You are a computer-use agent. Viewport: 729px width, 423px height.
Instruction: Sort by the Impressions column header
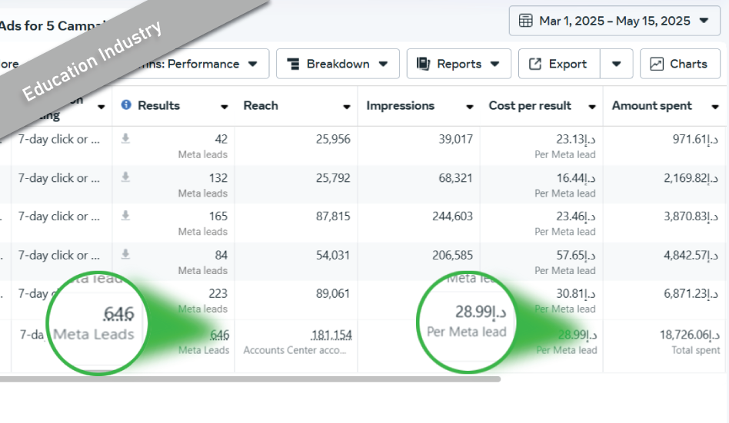400,106
